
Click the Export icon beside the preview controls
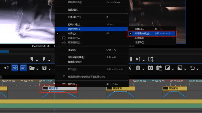[x=151, y=59]
